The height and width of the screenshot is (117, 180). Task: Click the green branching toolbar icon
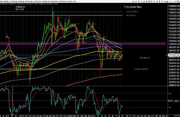[x=139, y=1]
